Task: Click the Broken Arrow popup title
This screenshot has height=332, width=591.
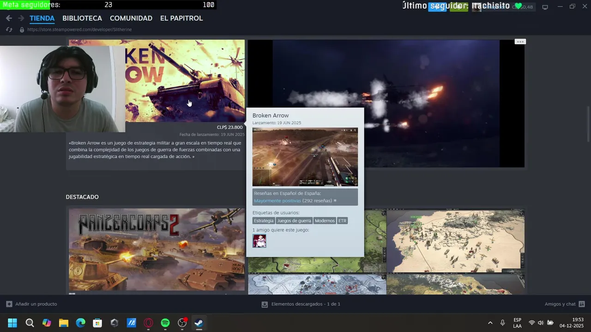Action: point(271,115)
